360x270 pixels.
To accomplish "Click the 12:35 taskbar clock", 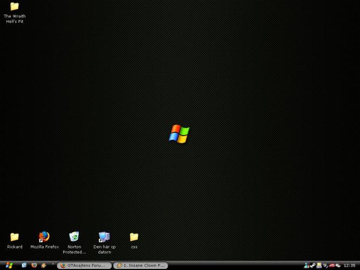I will coord(350,265).
